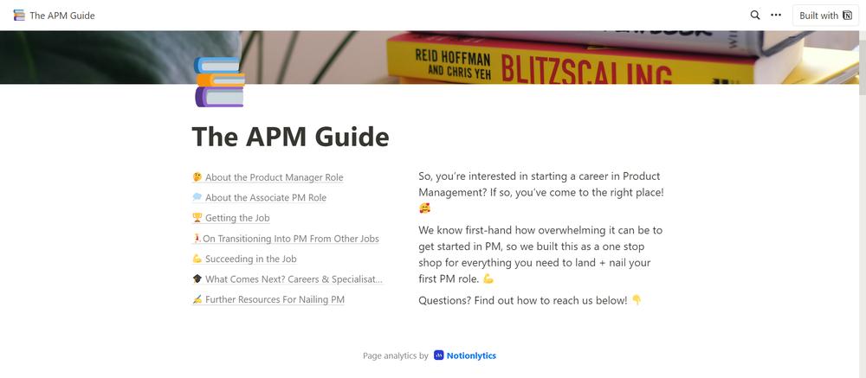Click the page cover image with Blitzscaling book

tap(553, 57)
